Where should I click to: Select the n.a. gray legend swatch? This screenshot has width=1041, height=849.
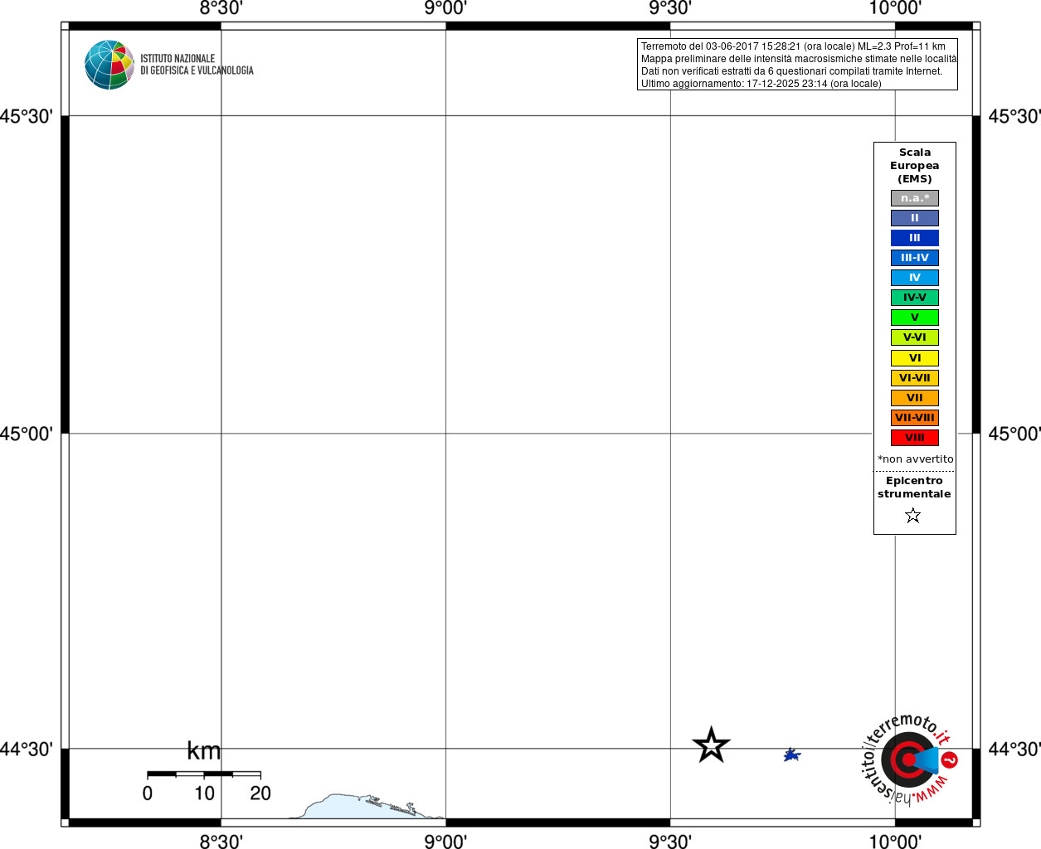click(x=915, y=198)
